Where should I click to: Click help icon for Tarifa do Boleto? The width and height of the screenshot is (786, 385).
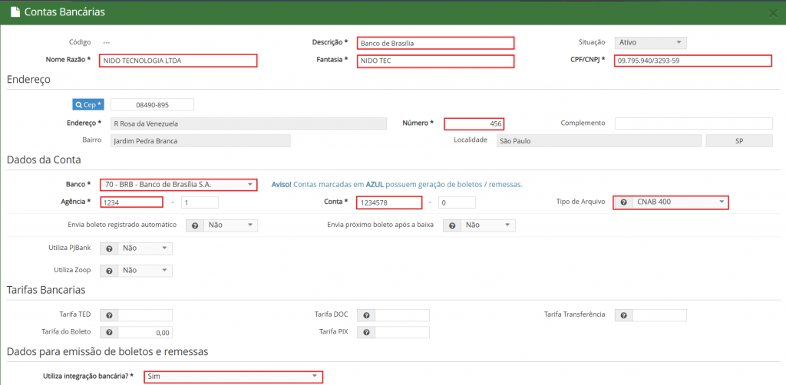pyautogui.click(x=109, y=332)
